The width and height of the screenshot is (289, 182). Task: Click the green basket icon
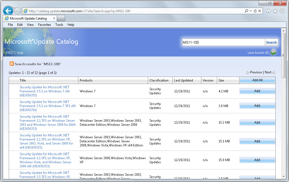(273, 52)
